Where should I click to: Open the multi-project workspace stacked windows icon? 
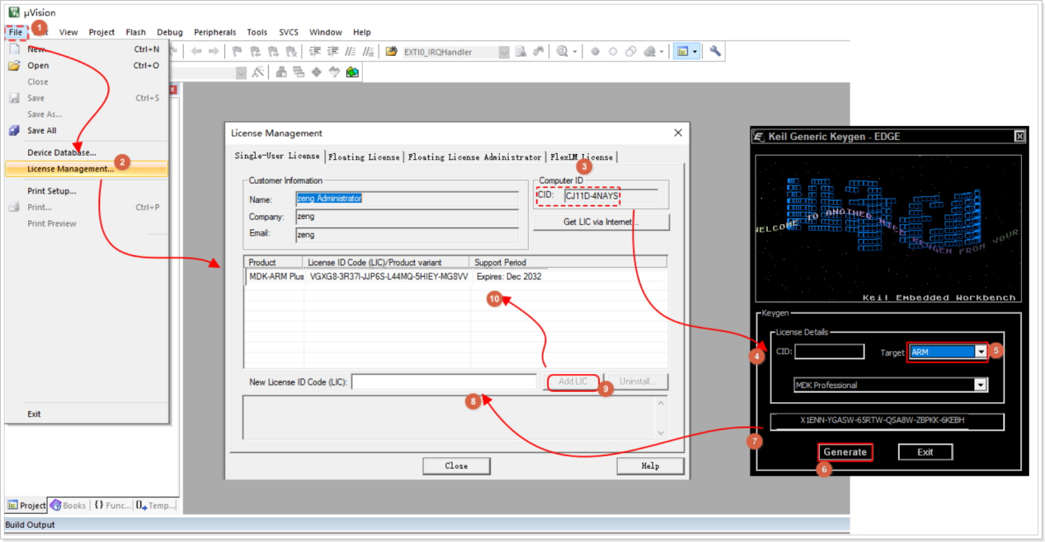(299, 72)
